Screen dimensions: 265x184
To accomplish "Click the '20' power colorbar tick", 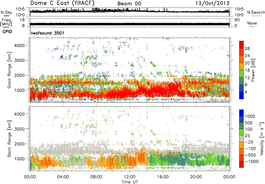I will pyautogui.click(x=247, y=63).
